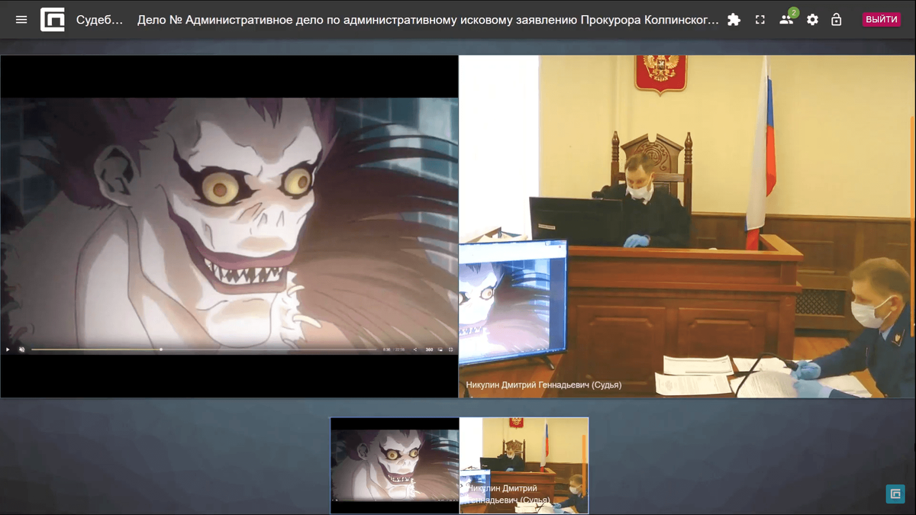
Task: Unmute the shared video player
Action: (21, 349)
